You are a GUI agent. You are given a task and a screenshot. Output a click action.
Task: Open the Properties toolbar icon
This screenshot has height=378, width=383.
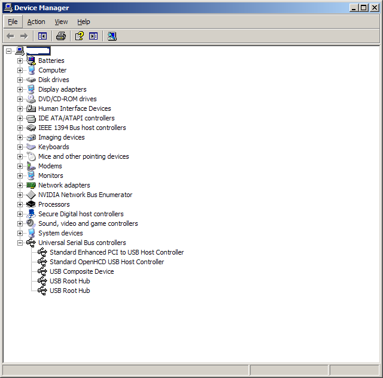(80, 36)
